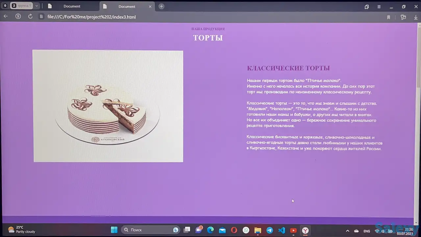Show hidden system tray icons chevron
Viewport: 421px width, 237px height.
coord(347,231)
